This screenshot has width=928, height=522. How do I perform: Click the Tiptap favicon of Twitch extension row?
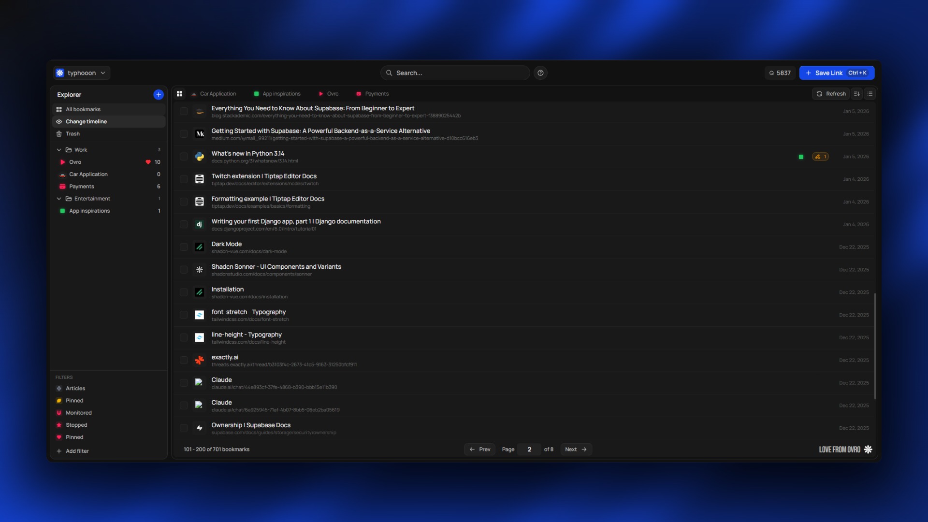coord(199,179)
